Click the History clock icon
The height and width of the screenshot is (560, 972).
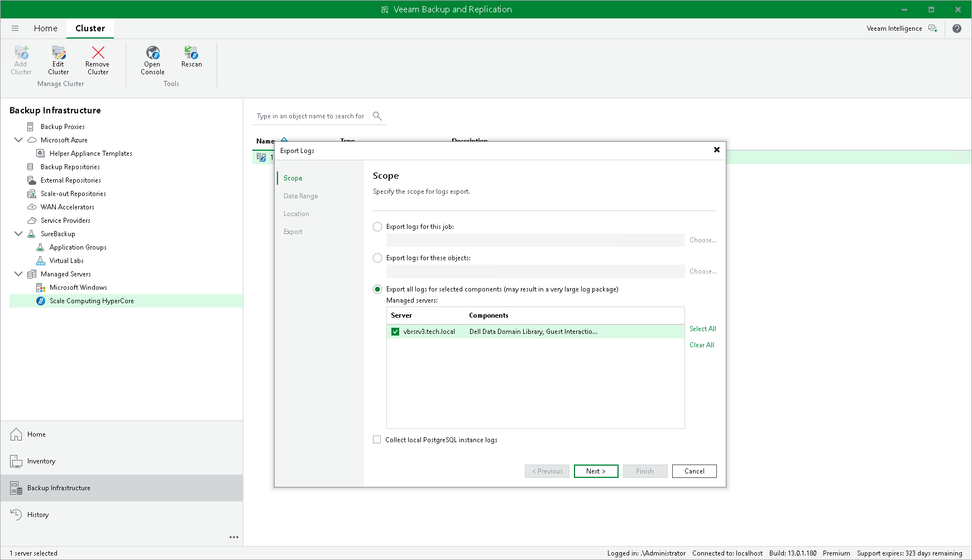(x=16, y=515)
